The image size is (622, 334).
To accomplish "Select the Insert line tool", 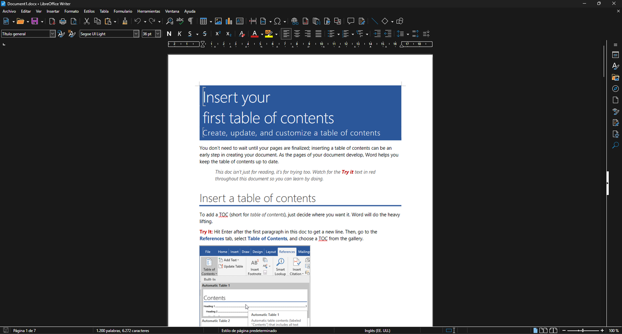I will pos(374,21).
